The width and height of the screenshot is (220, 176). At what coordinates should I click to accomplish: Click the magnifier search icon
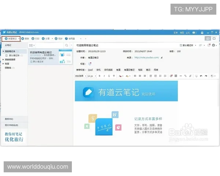pyautogui.click(x=67, y=45)
